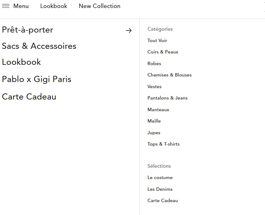
Task: Select Pantalons & Jeans link
Action: 167,98
